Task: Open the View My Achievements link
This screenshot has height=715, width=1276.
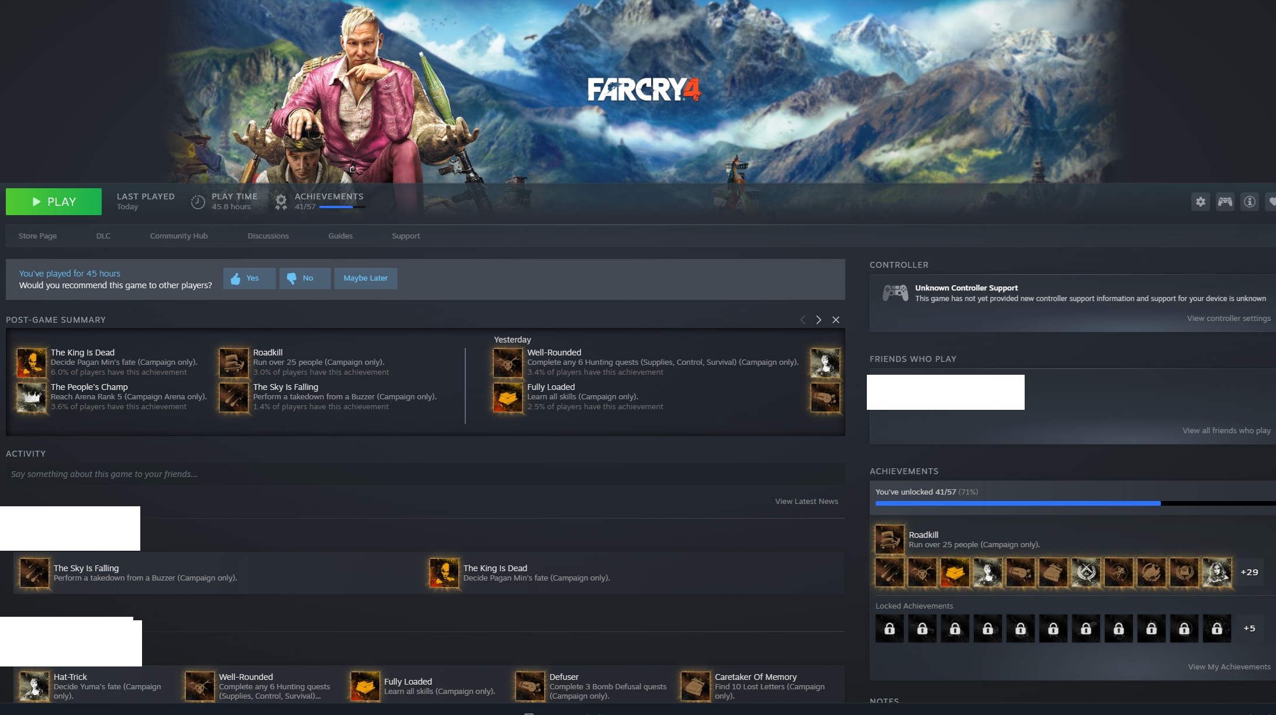Action: 1229,666
